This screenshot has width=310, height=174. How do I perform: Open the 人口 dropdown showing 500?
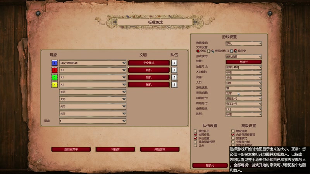(x=244, y=83)
